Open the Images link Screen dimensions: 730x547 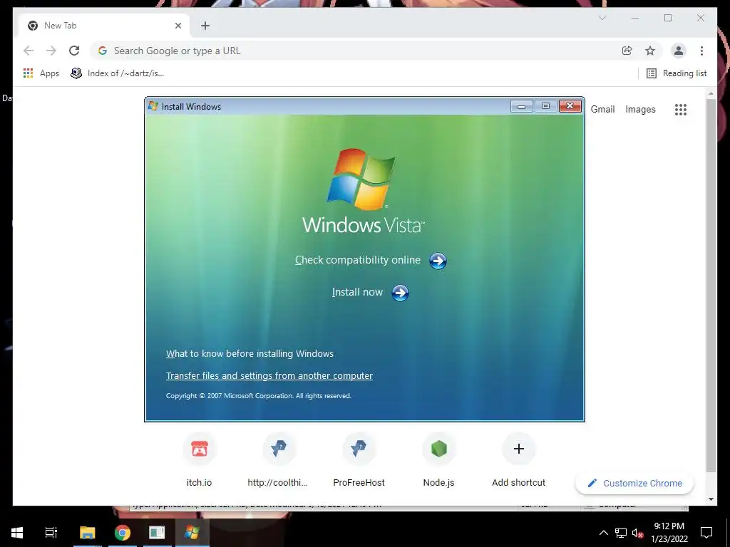click(x=640, y=109)
